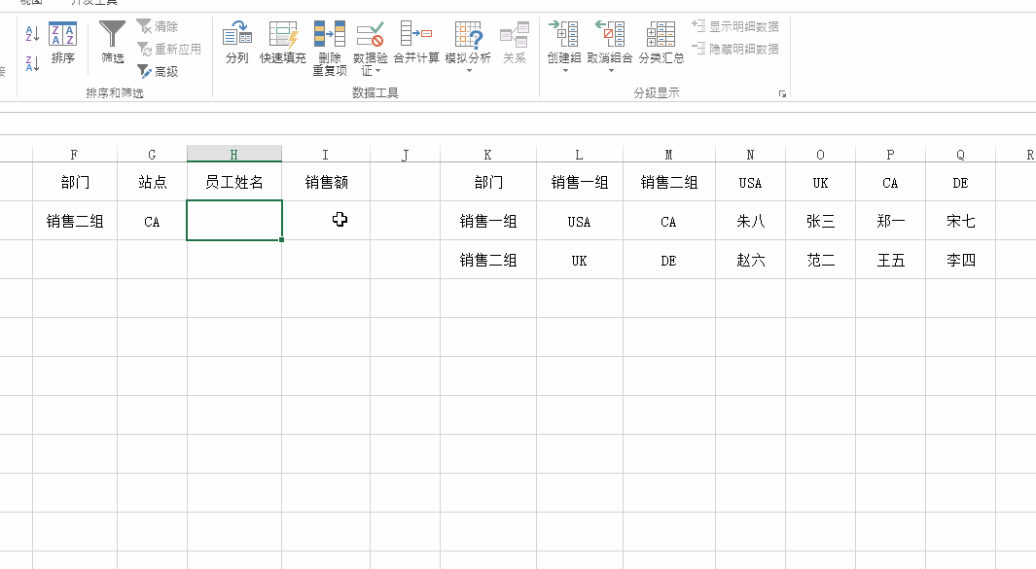Screen dimensions: 1036x569
Task: Remove duplicates with 删除重复项
Action: click(330, 49)
